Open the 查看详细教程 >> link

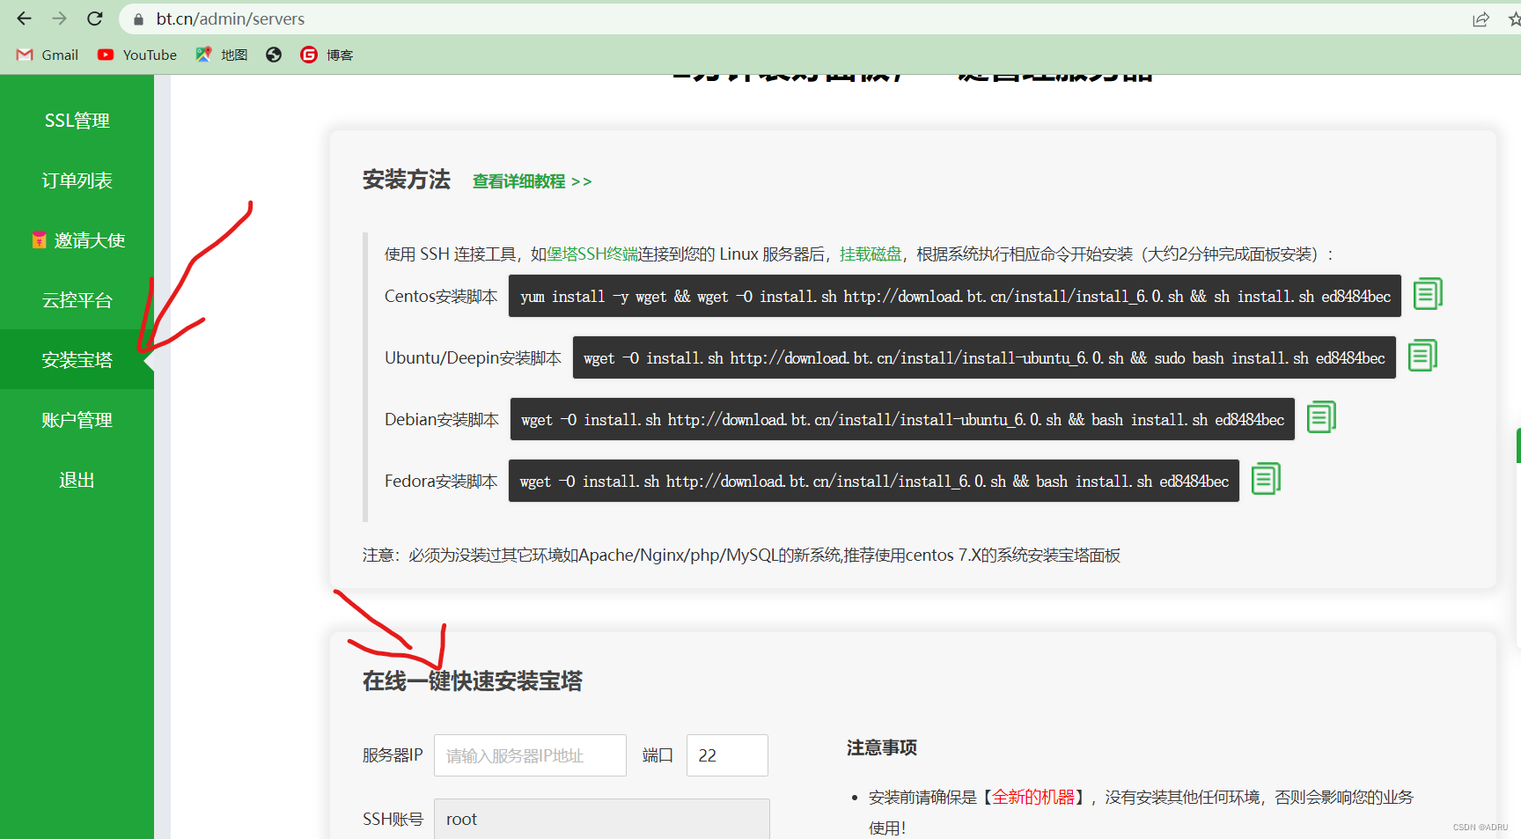(532, 181)
